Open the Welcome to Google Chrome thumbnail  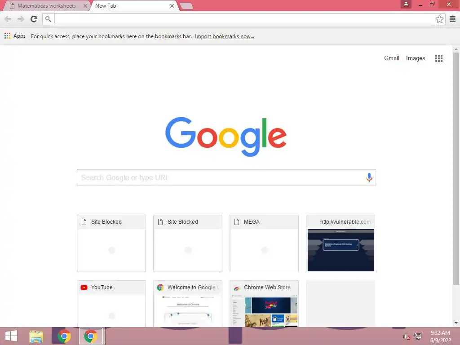coord(188,304)
